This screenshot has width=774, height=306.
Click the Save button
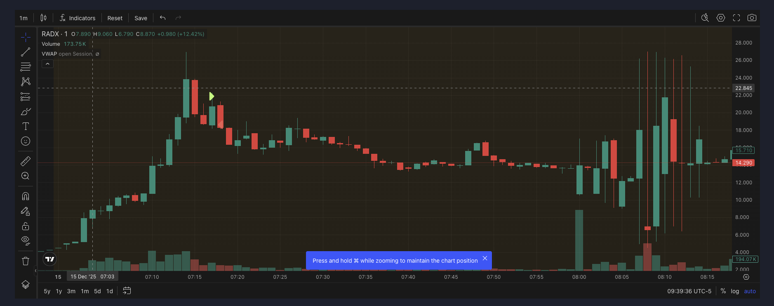(x=141, y=18)
